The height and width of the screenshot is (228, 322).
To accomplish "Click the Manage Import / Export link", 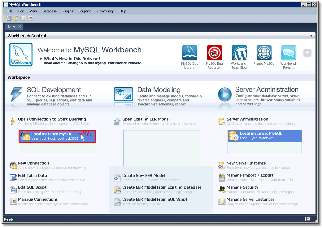I will (250, 175).
